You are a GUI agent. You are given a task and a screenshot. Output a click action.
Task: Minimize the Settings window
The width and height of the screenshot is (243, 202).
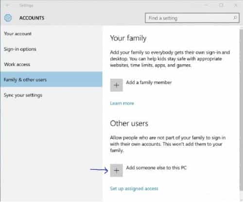click(207, 5)
